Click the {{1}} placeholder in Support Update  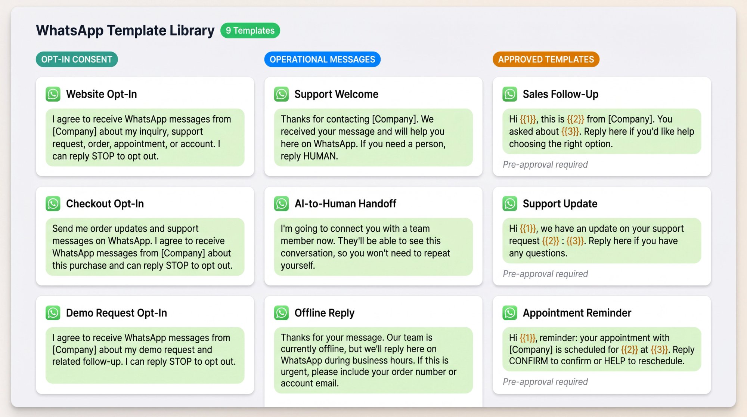coord(528,229)
